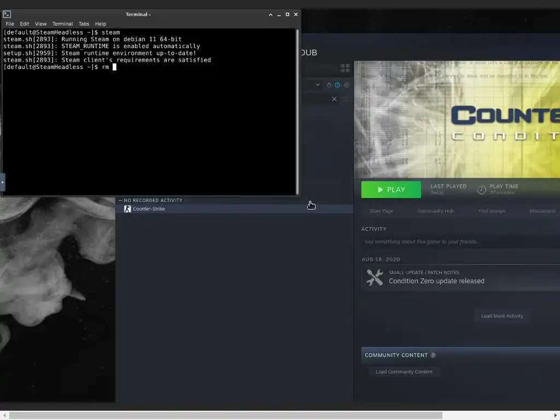Click the green PLAY button in Steam
Screen dimensions: 560x420
pyautogui.click(x=391, y=190)
